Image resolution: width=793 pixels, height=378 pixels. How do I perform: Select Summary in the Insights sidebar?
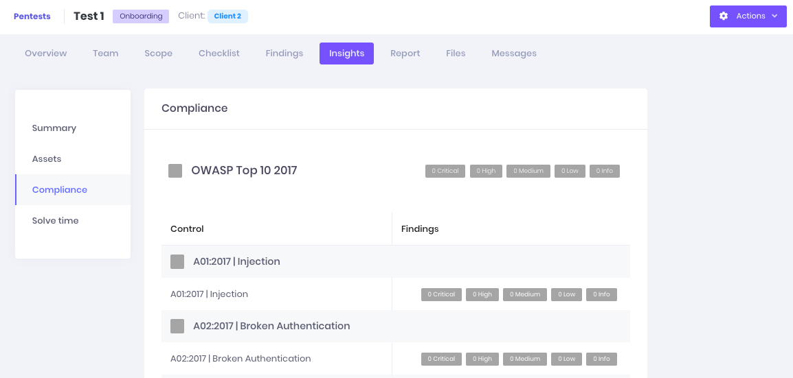pos(73,128)
